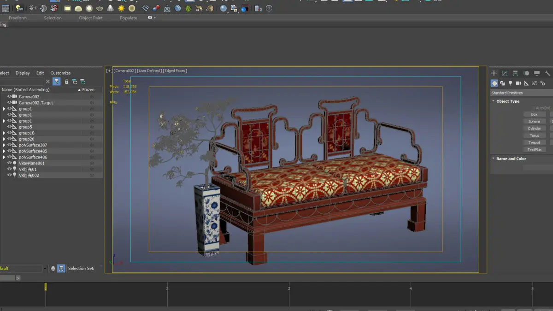Open the Edit menu in Scene Explorer
Image resolution: width=553 pixels, height=311 pixels.
[40, 73]
